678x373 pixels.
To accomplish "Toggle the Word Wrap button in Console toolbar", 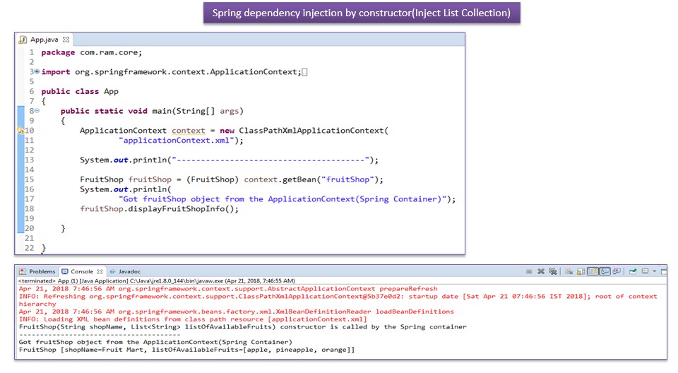I will (593, 271).
